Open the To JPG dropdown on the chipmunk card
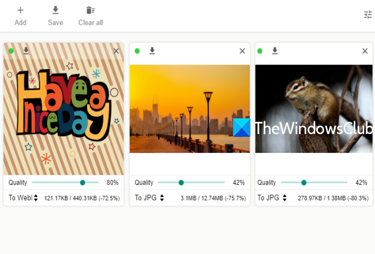This screenshot has height=254, width=375. coord(272,198)
